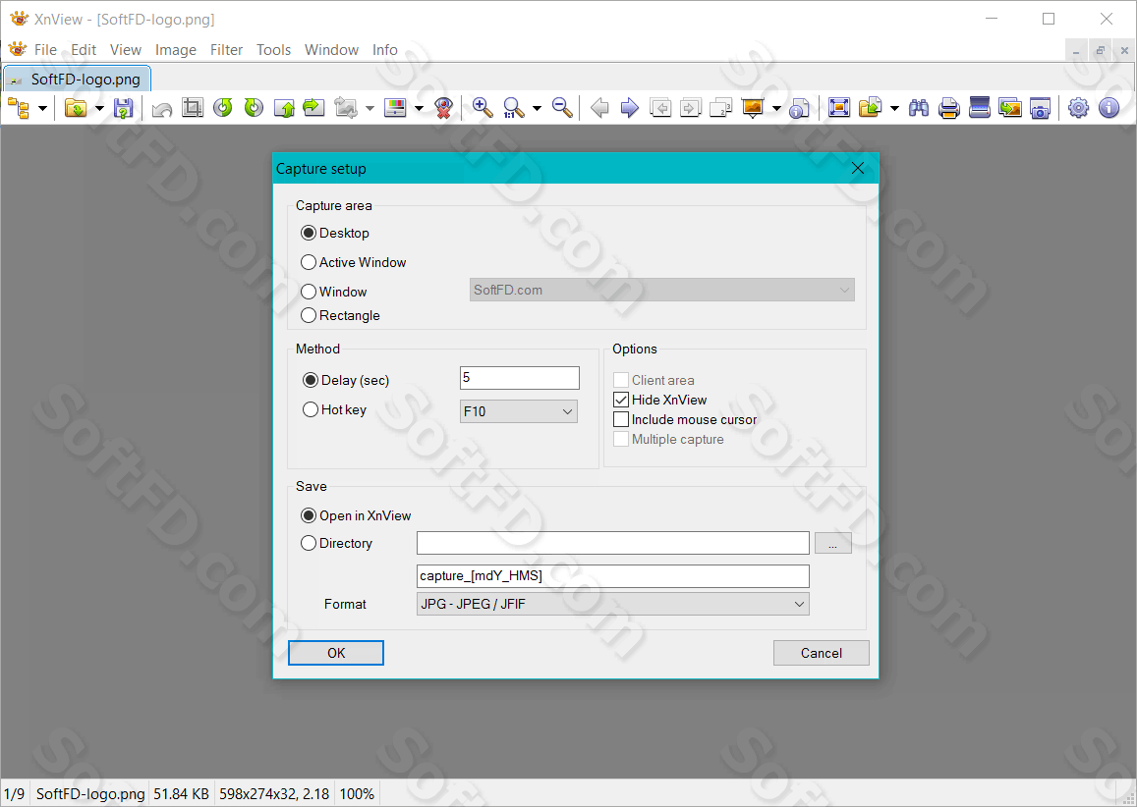Select the crop tool icon
The width and height of the screenshot is (1137, 807).
(193, 108)
